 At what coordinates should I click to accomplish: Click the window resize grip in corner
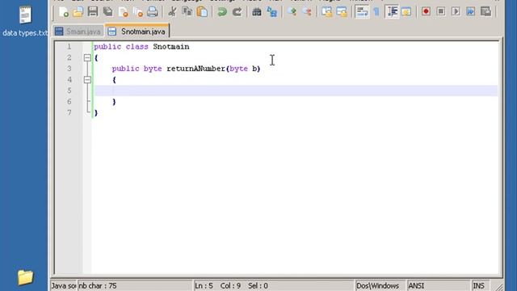pyautogui.click(x=498, y=287)
